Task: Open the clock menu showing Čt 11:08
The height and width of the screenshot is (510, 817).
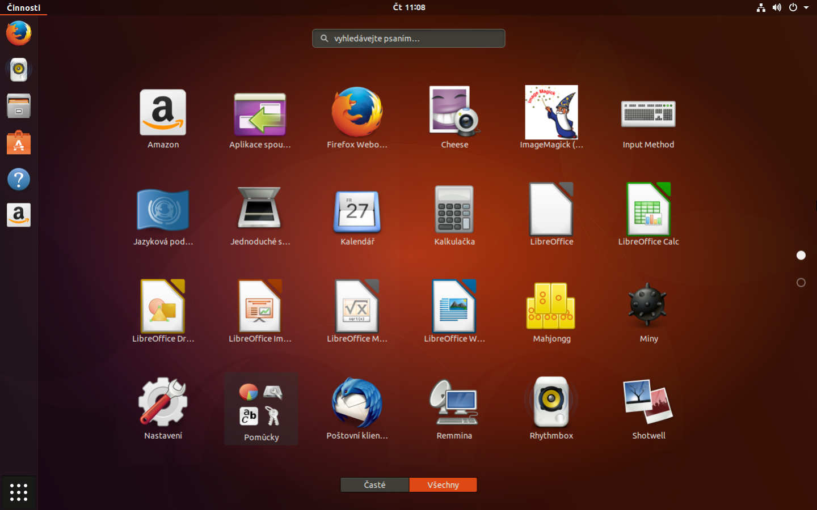Action: tap(409, 7)
